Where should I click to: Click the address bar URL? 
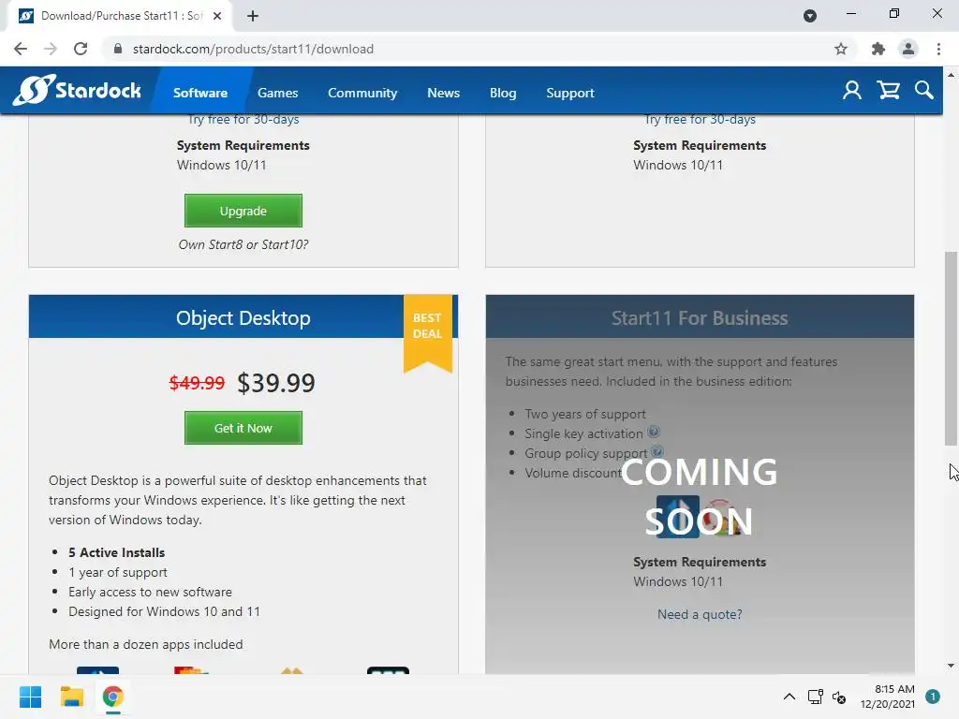point(253,49)
